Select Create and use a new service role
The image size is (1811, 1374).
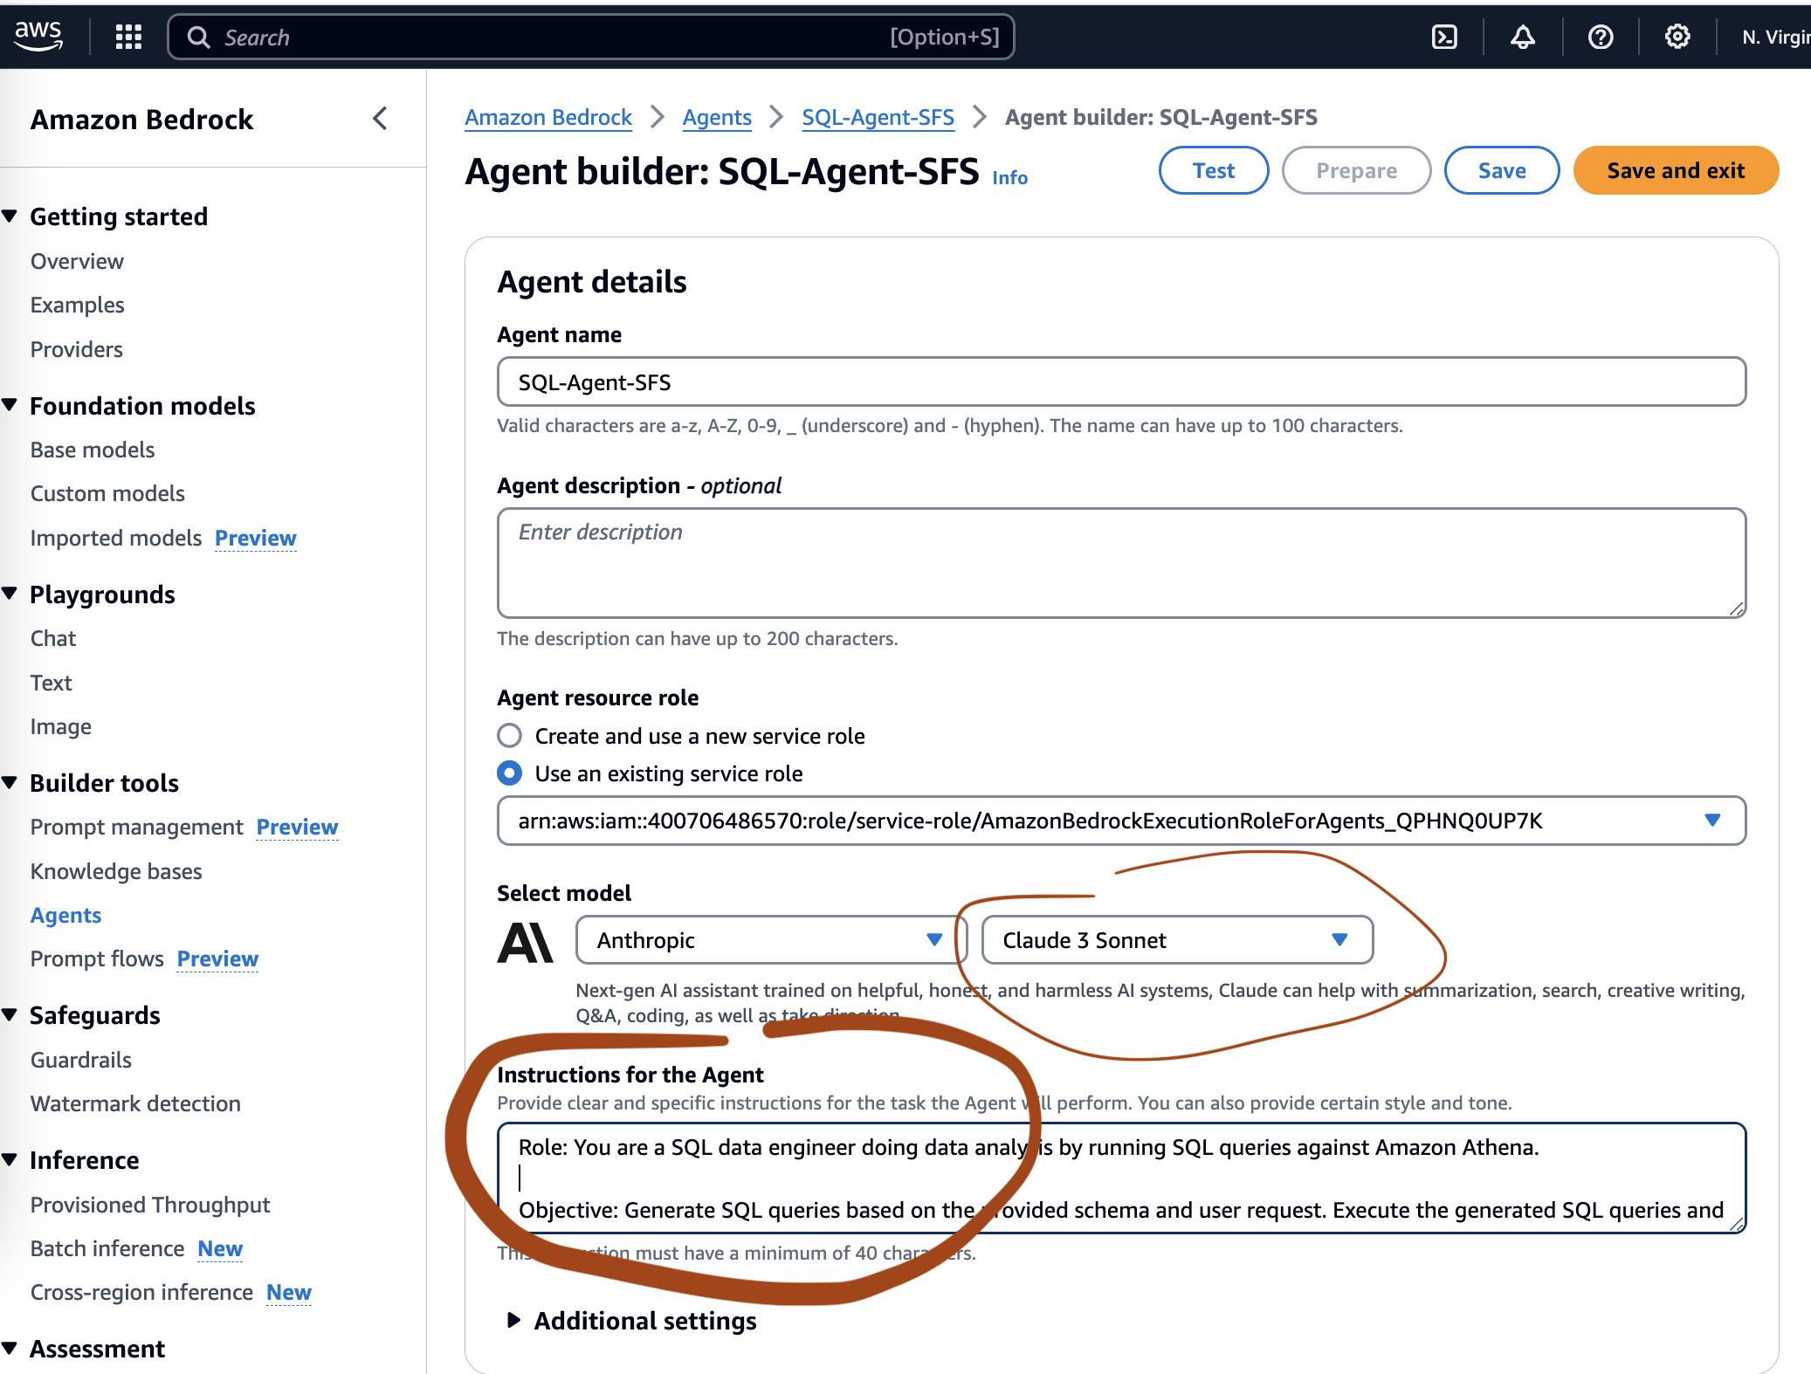(510, 736)
